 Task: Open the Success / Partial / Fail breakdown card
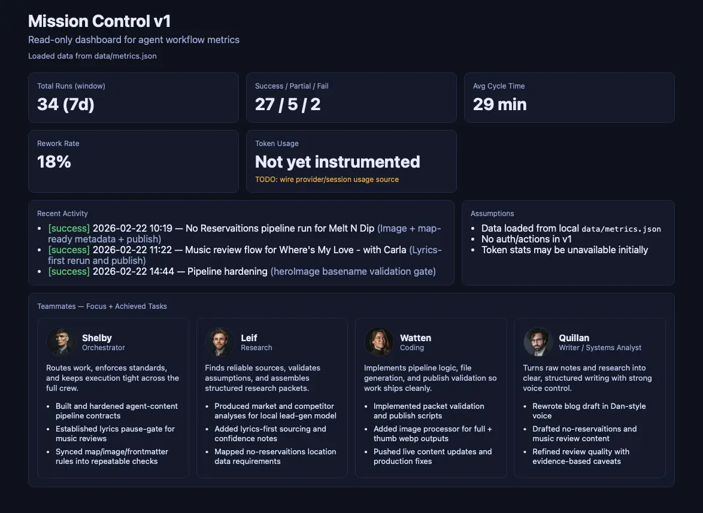(x=351, y=98)
